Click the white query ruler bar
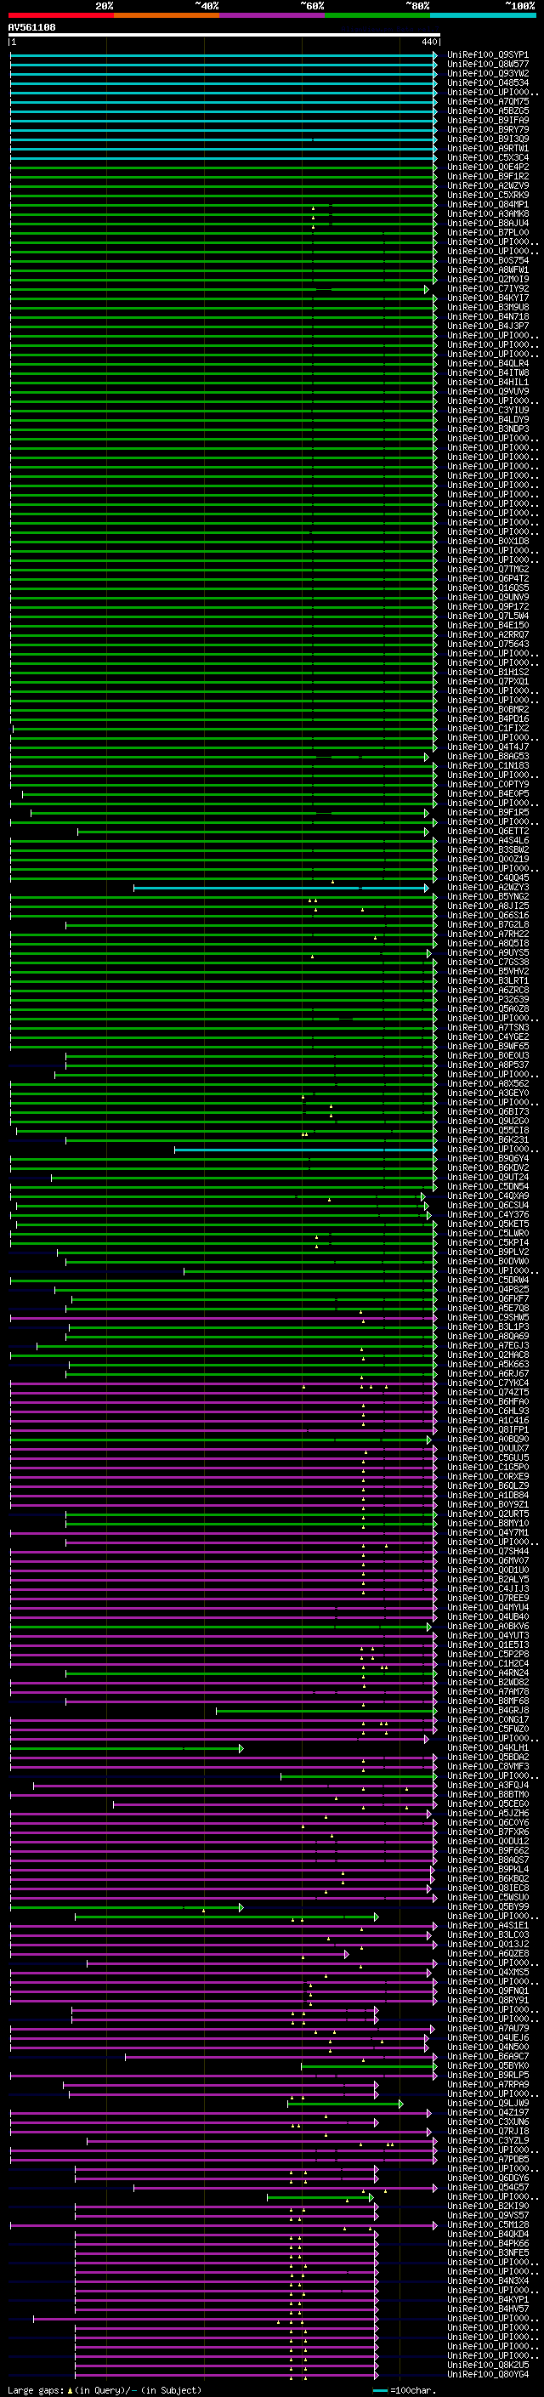This screenshot has height=2397, width=544. 224,34
